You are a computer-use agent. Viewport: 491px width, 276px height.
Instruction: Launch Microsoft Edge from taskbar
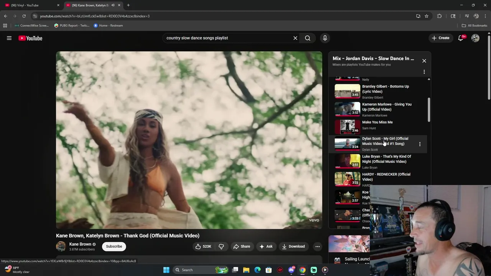click(x=257, y=270)
